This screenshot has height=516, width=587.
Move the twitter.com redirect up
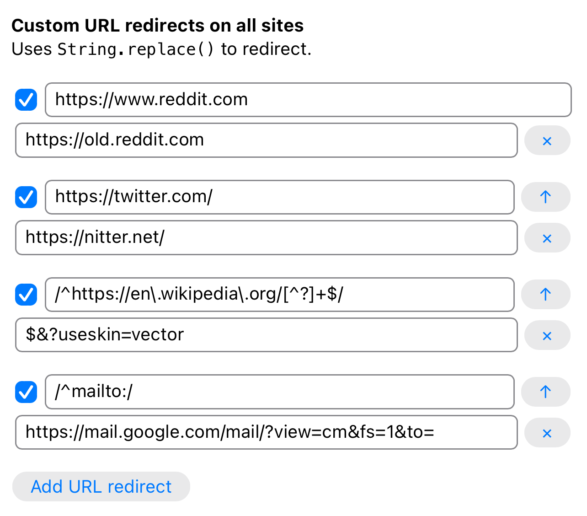point(545,197)
